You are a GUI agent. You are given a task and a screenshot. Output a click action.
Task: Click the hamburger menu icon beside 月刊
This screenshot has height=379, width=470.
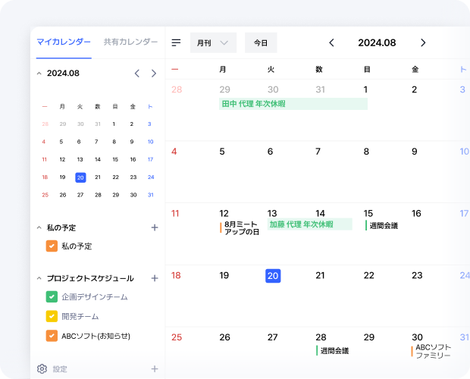(x=177, y=43)
